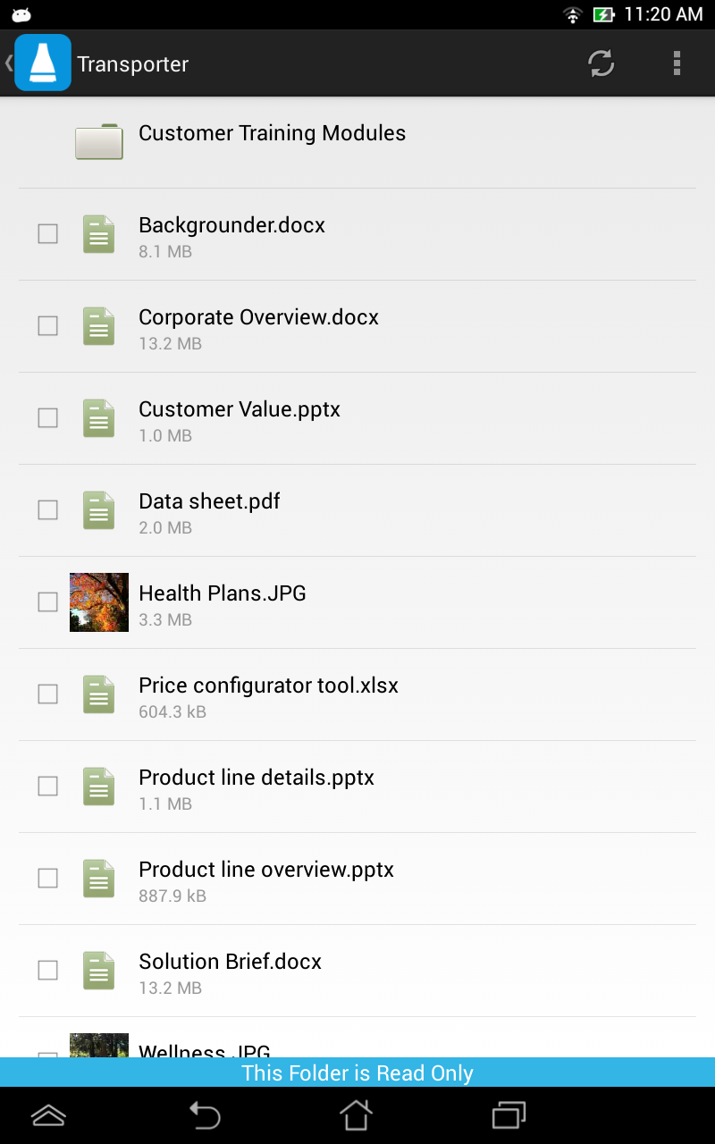Check the Backgrounder.docx checkbox

(47, 234)
